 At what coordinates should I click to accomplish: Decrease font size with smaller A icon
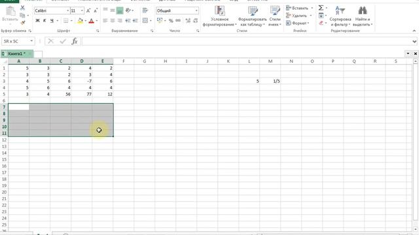pyautogui.click(x=96, y=10)
